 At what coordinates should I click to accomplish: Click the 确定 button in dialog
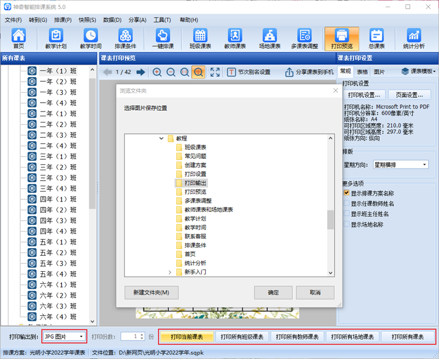(x=273, y=293)
